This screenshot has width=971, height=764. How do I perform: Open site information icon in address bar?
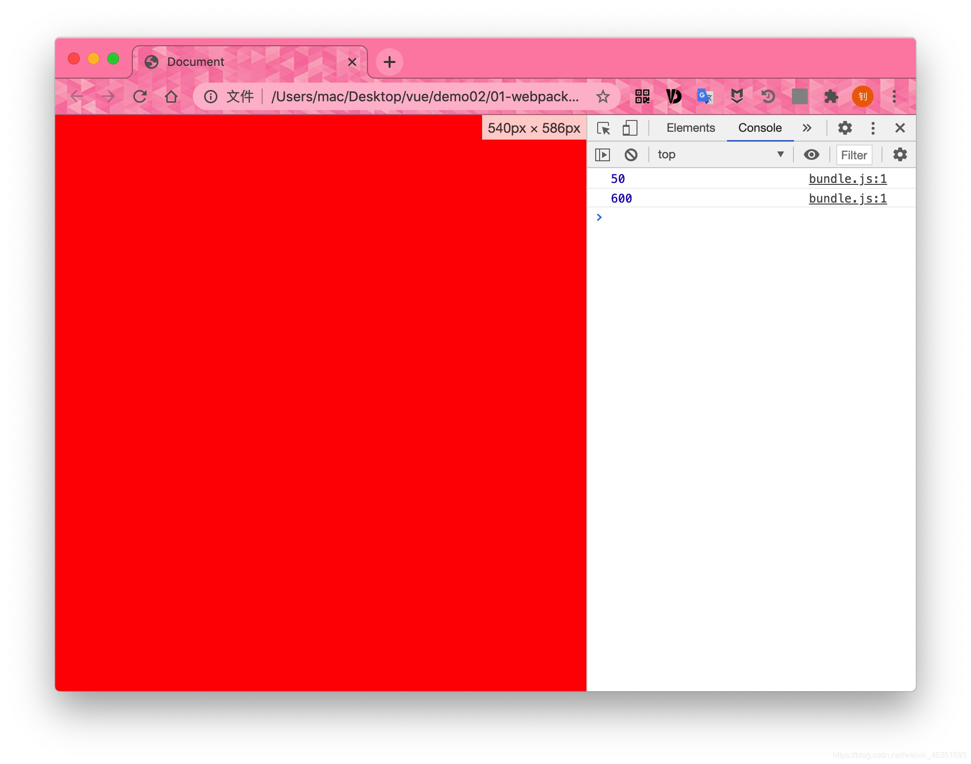[x=211, y=96]
